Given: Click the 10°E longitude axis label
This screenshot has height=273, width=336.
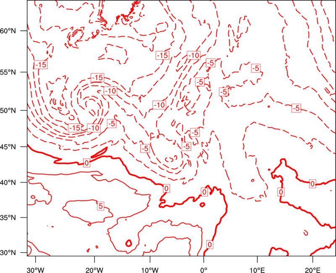Looking at the screenshot, I should 257,270.
